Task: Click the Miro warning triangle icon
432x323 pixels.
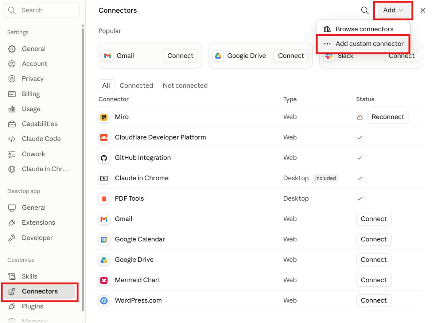Action: (x=359, y=117)
